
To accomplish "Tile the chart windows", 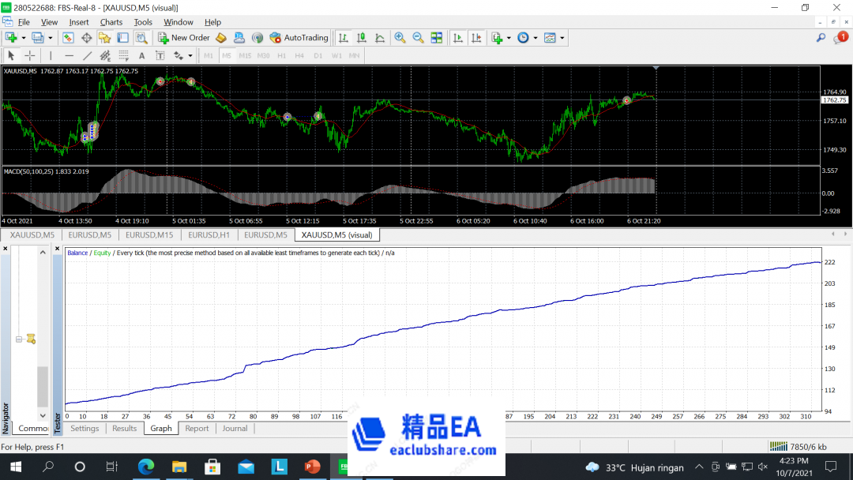I will [x=436, y=38].
